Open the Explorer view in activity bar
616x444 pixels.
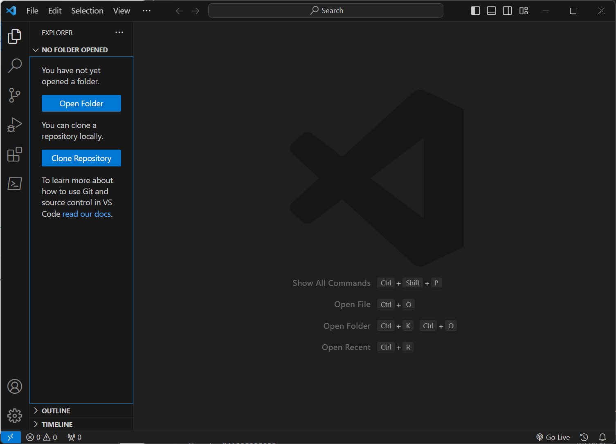(15, 36)
